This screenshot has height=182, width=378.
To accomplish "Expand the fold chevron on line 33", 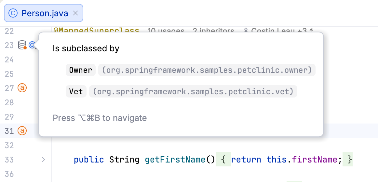I will (43, 160).
